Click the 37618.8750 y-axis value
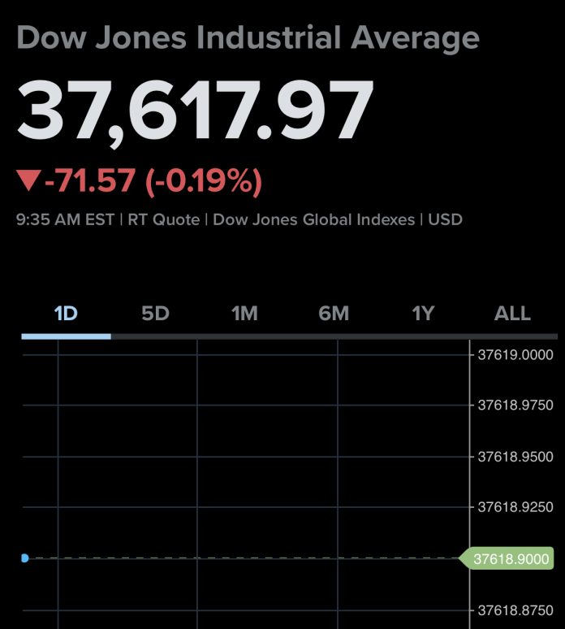The width and height of the screenshot is (565, 629). [x=515, y=610]
